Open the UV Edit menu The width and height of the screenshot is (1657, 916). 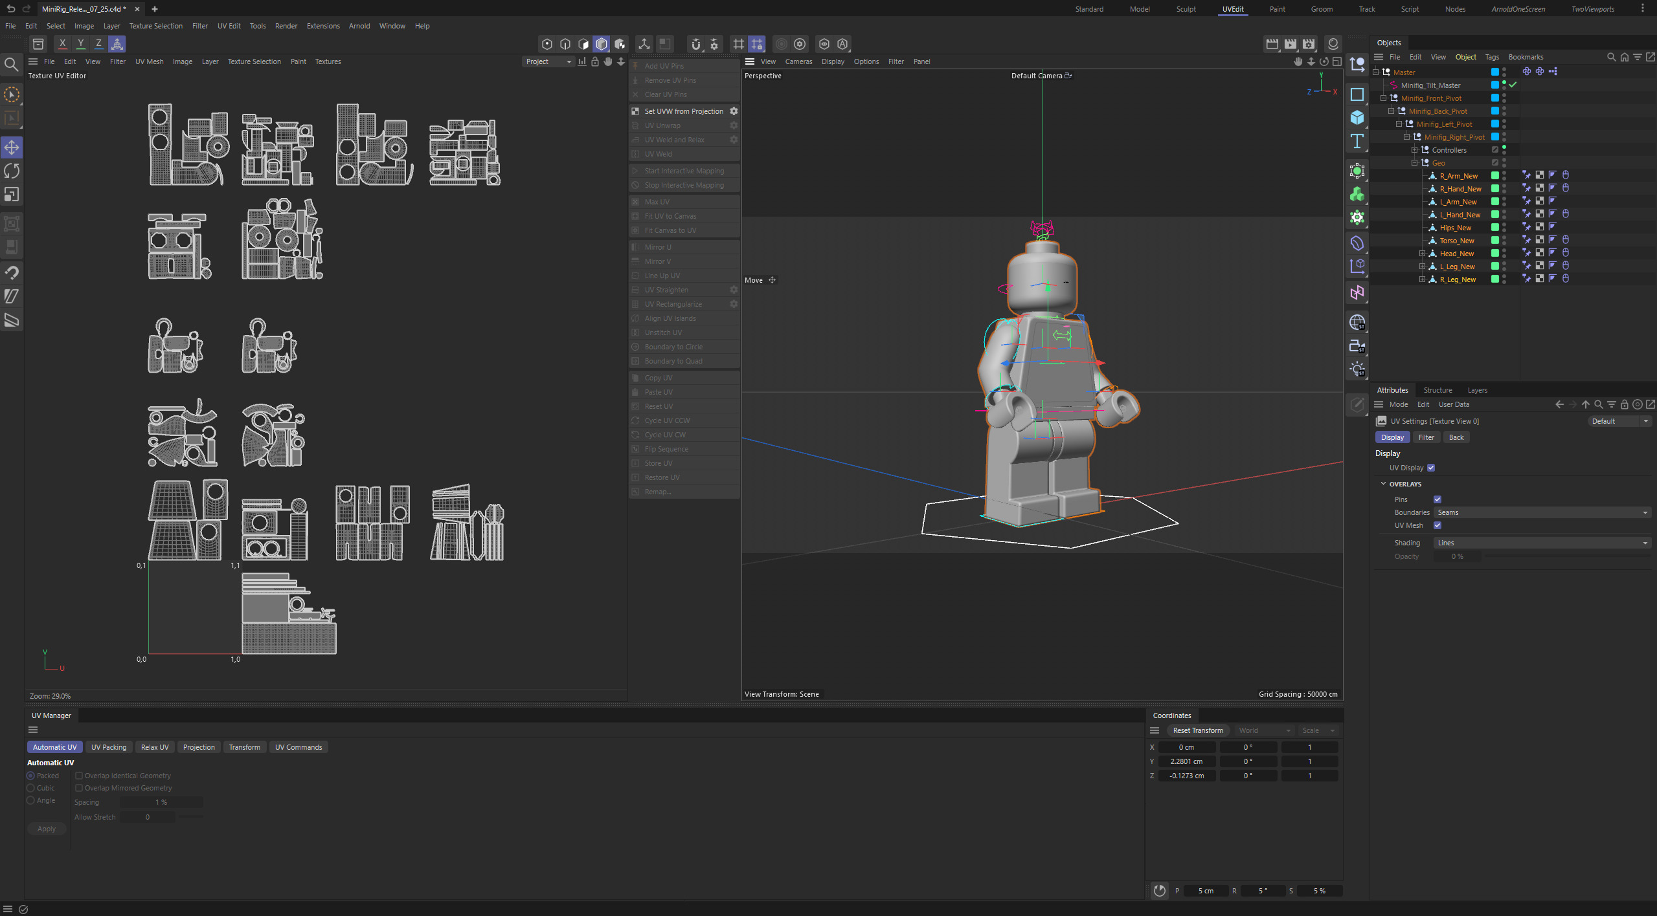[x=229, y=26]
